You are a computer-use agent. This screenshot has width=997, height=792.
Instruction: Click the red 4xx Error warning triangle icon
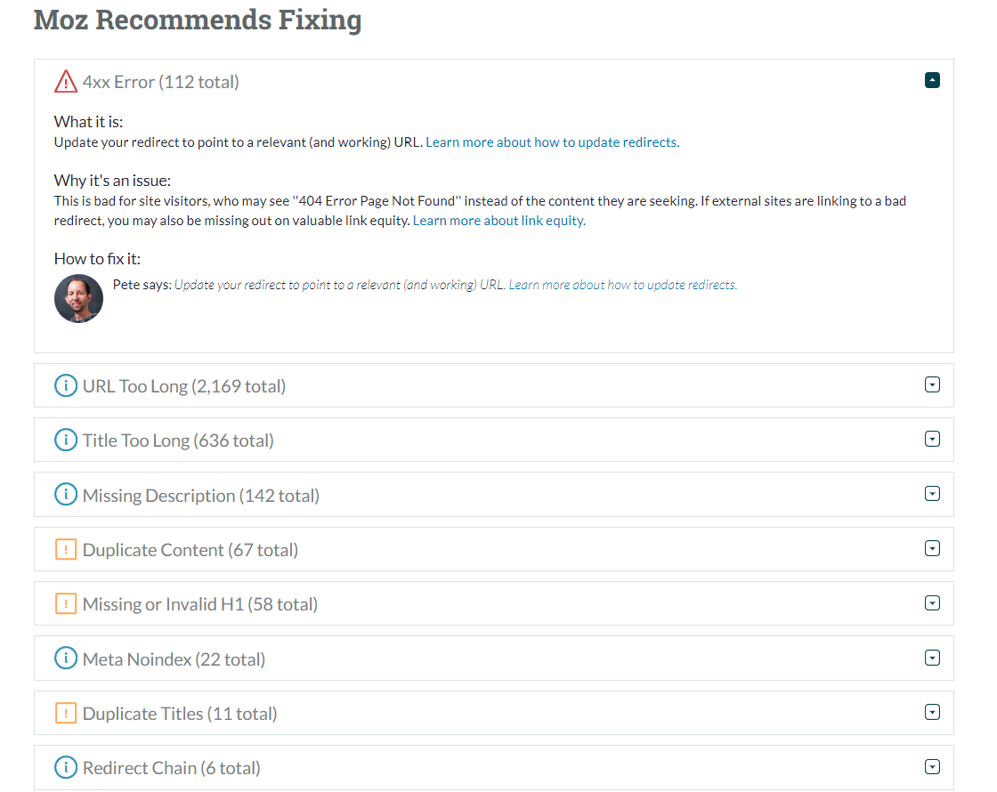coord(66,81)
